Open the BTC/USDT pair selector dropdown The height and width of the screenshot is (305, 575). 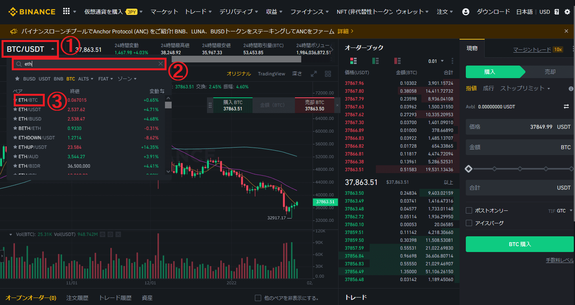coord(30,49)
